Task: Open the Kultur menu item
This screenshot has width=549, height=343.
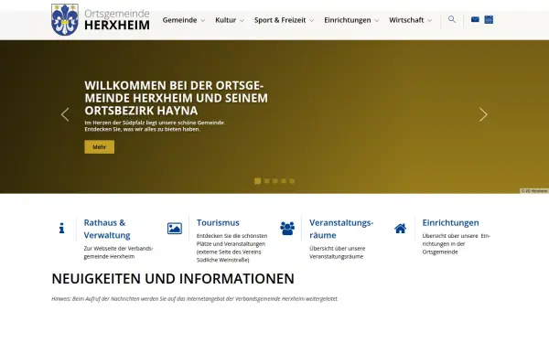Action: coord(225,20)
